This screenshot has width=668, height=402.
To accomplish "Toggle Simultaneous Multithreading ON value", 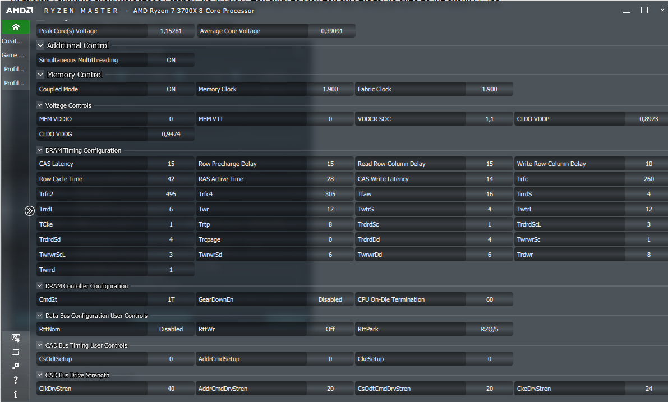I will (171, 60).
